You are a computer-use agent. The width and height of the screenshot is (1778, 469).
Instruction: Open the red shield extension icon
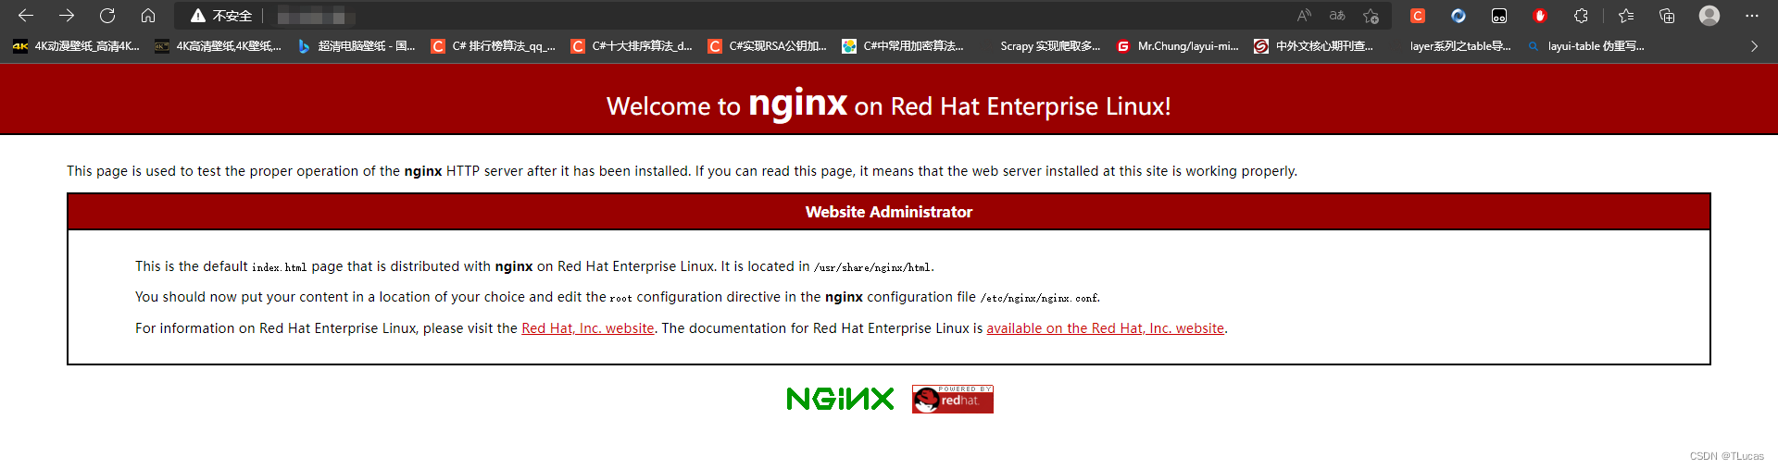point(1540,16)
